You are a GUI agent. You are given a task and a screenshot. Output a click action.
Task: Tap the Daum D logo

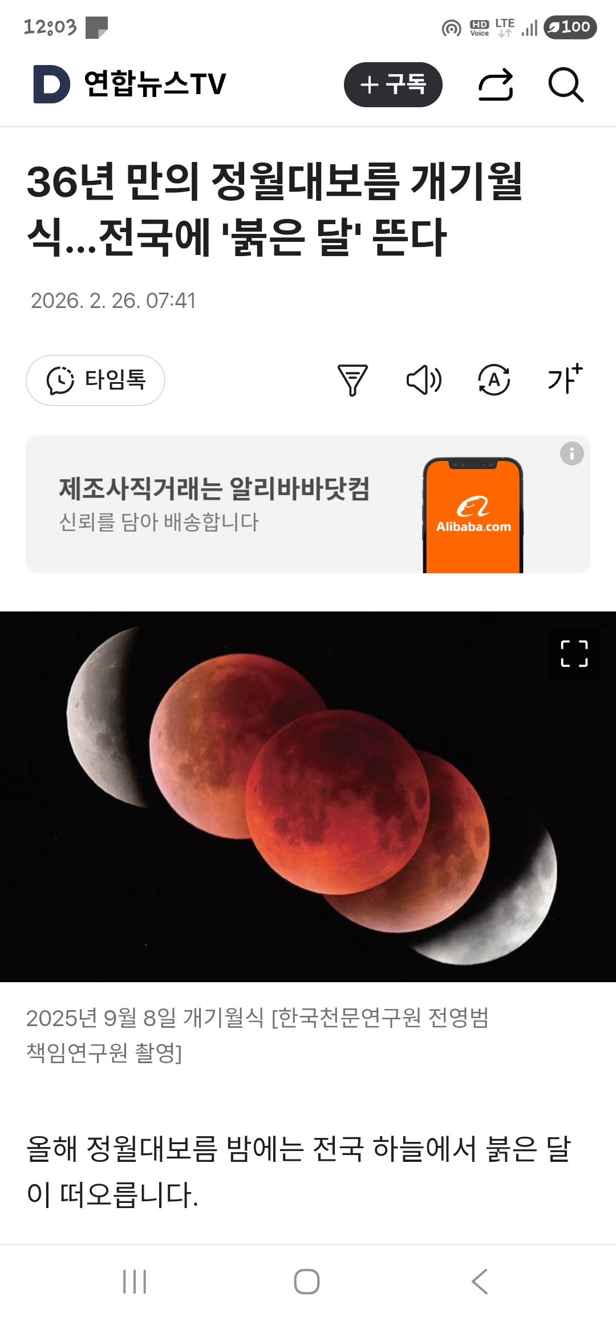coord(52,84)
